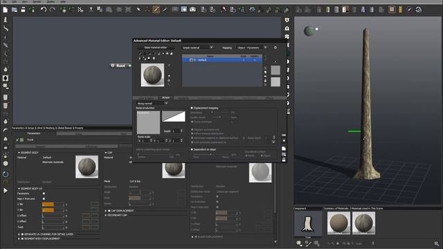Open the Object - Parametric mapping dropdown

click(251, 48)
